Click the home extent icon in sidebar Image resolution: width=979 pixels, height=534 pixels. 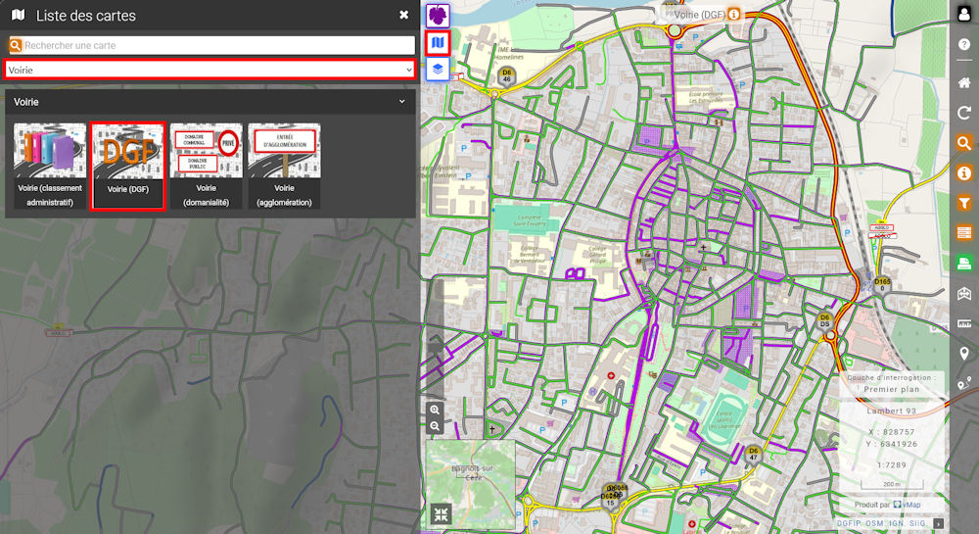[964, 82]
